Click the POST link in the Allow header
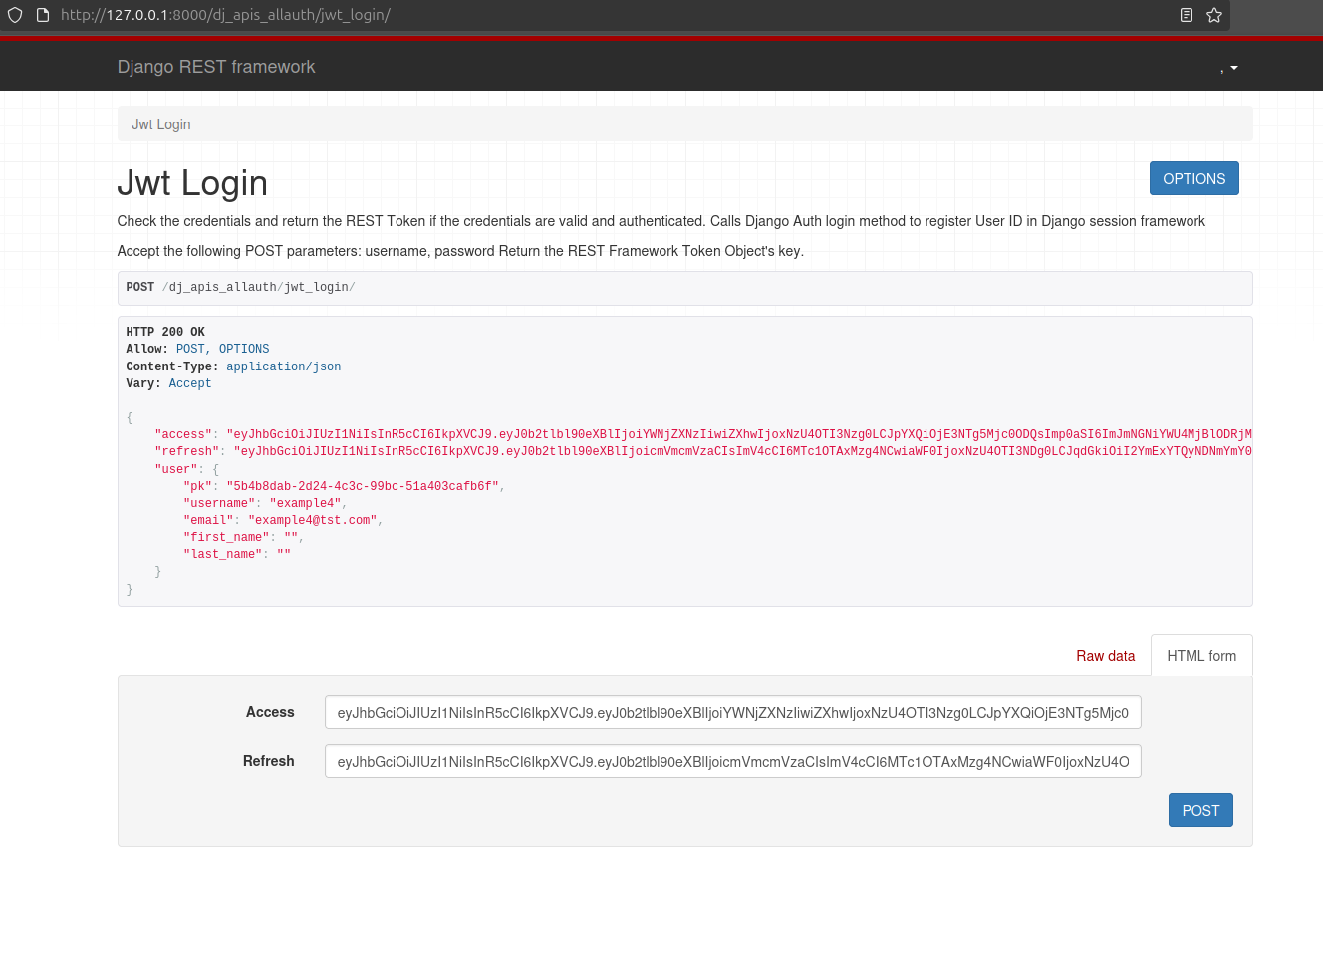Image resolution: width=1323 pixels, height=977 pixels. pyautogui.click(x=190, y=349)
